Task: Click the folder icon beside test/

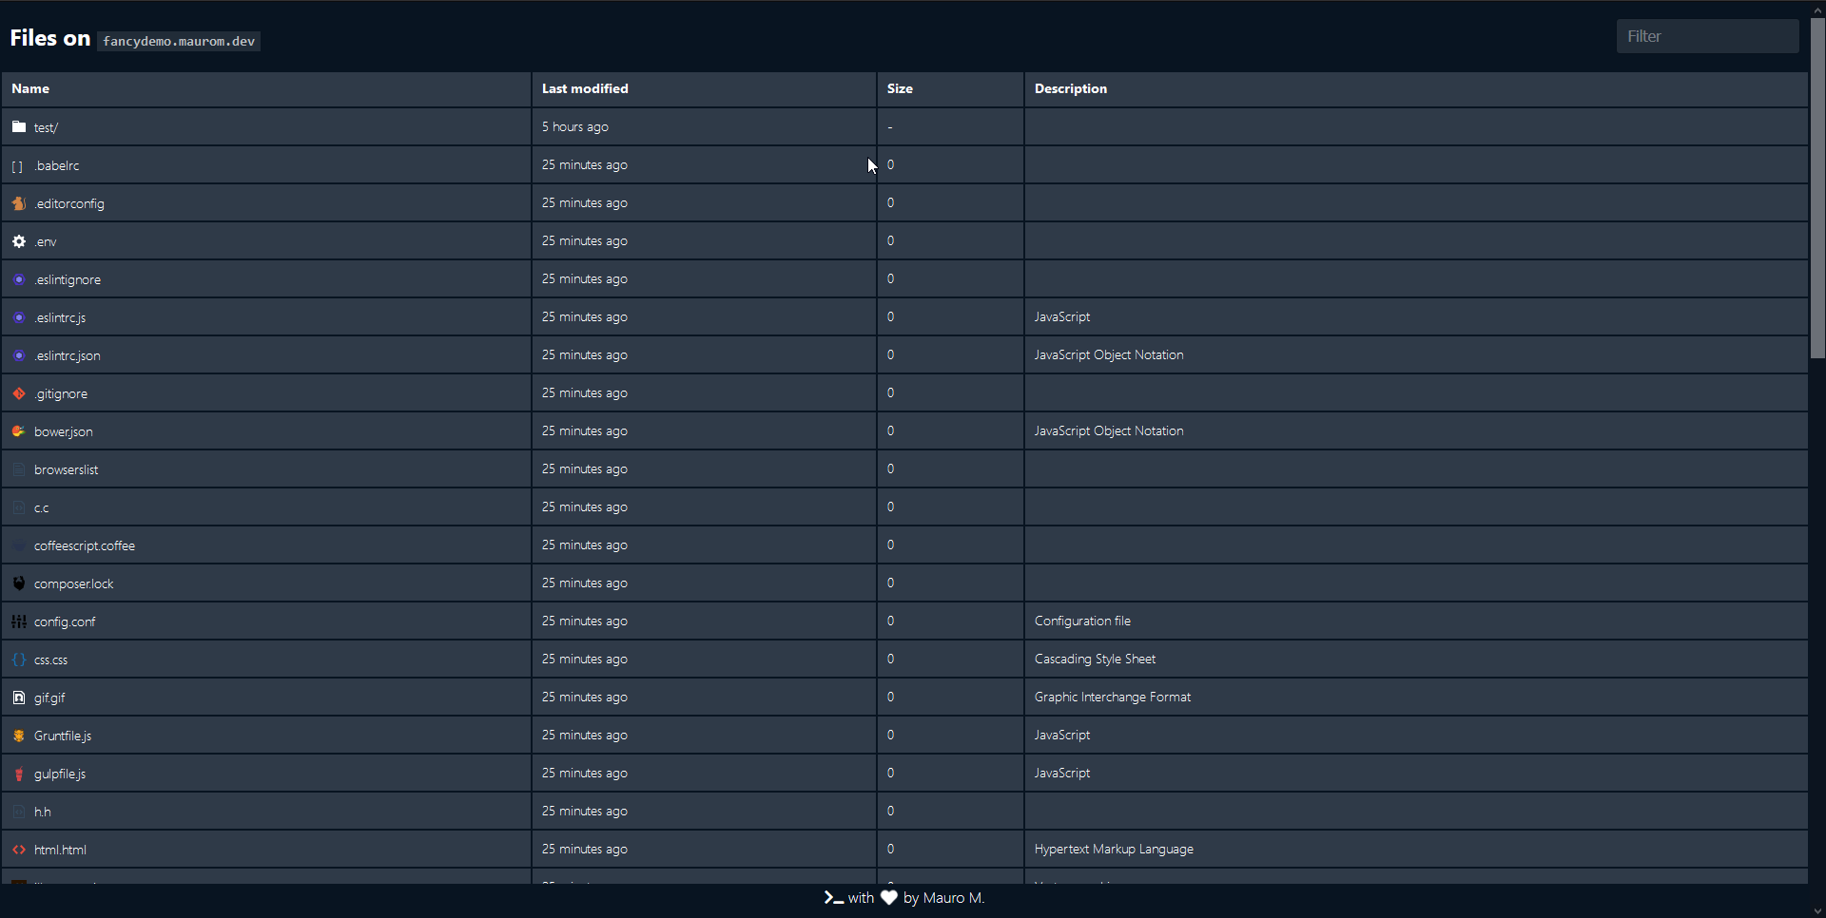Action: (x=19, y=126)
